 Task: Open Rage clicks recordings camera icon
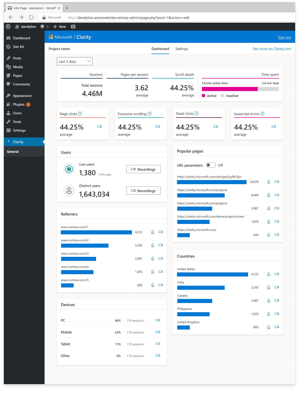100,127
